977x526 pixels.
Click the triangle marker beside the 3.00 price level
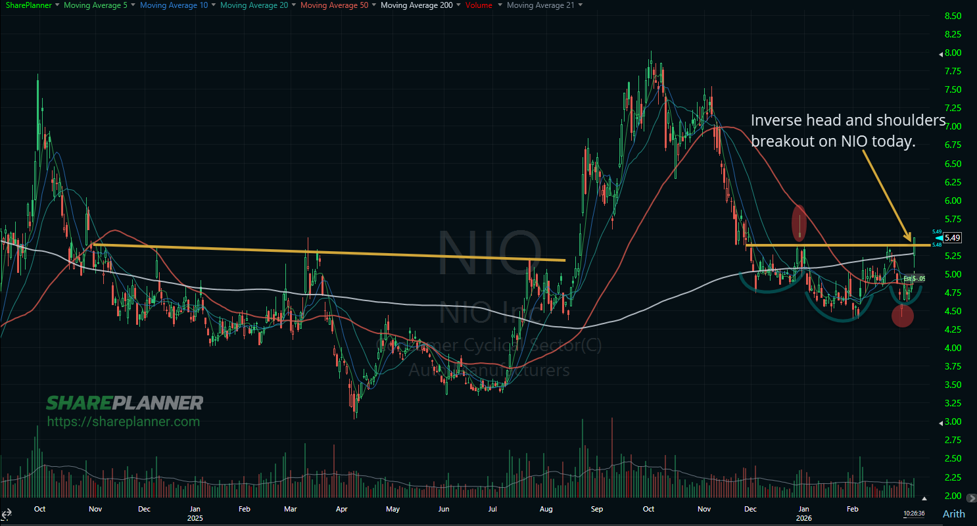click(x=941, y=422)
